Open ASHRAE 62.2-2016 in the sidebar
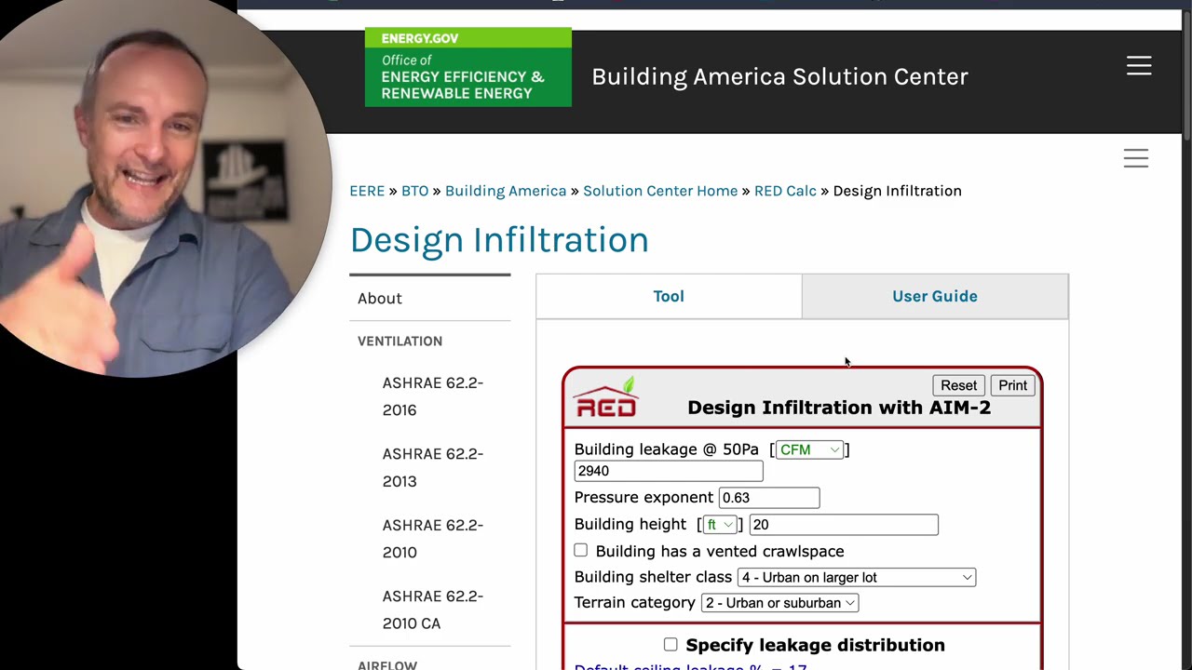 [433, 396]
